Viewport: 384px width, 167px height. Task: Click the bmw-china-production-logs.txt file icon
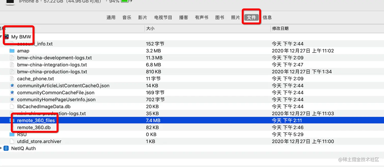(x=12, y=72)
